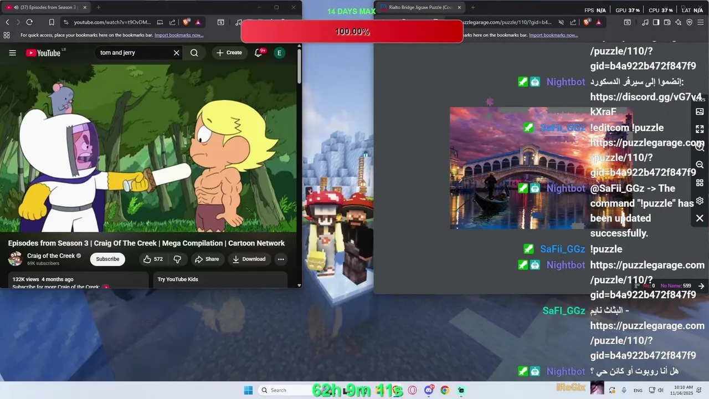Reload the YouTube page
The image size is (709, 399).
point(29,22)
